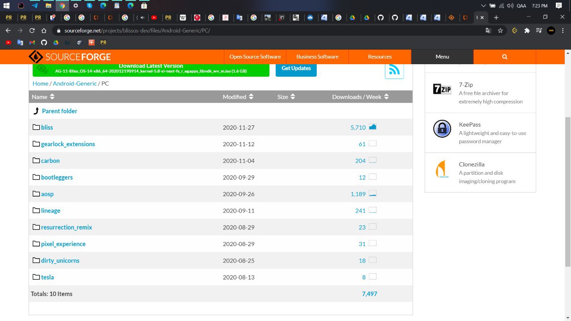This screenshot has height=321, width=571.
Task: Click the Get Updates button
Action: 296,70
